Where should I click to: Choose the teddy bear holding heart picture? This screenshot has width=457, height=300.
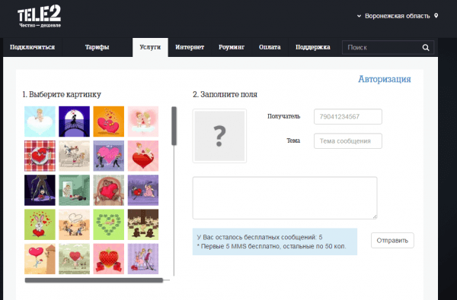(108, 190)
